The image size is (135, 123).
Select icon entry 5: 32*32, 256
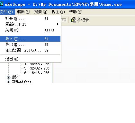pyautogui.click(x=37, y=68)
